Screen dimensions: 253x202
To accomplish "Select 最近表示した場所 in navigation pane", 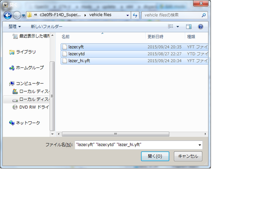I will coord(31,36).
